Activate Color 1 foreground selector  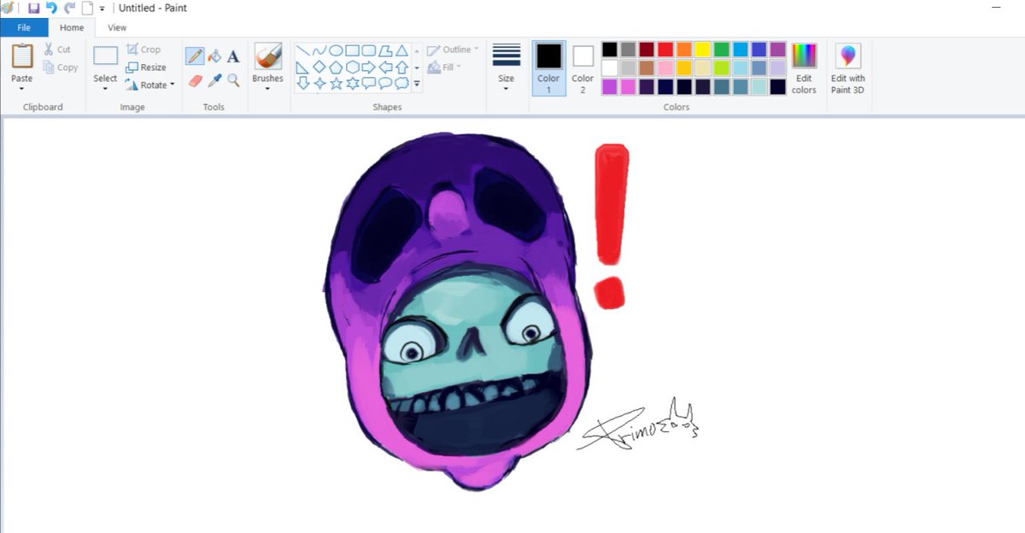(548, 68)
